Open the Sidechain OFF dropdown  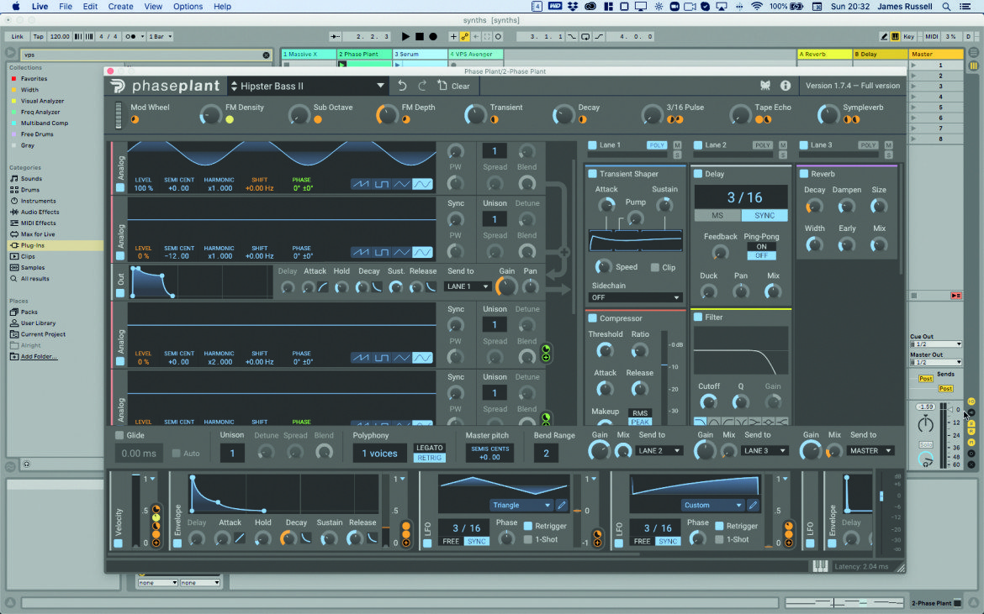tap(635, 297)
